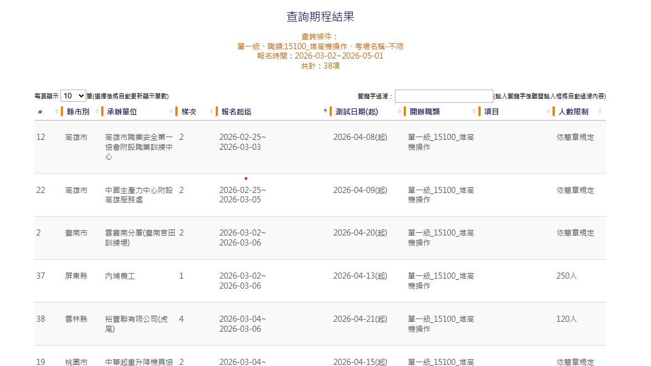Sort table by 人數限制 column header

pos(573,112)
